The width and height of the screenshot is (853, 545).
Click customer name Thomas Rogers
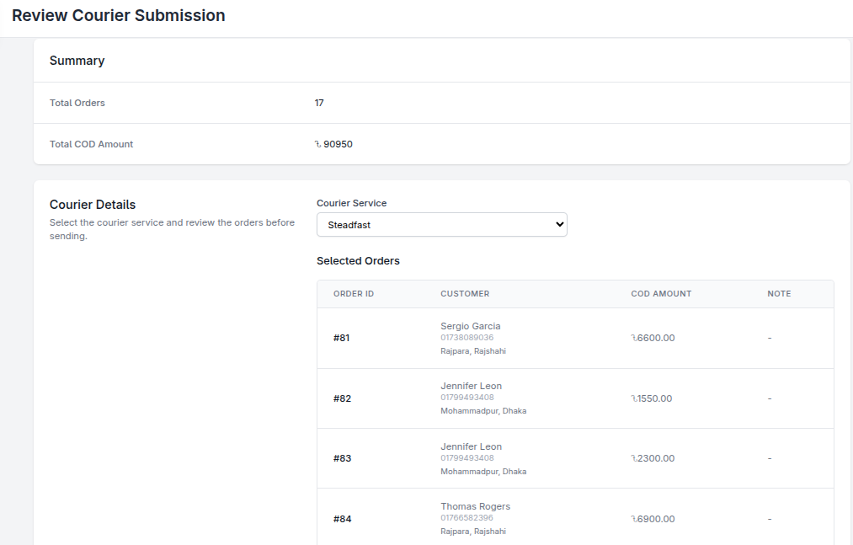point(475,506)
